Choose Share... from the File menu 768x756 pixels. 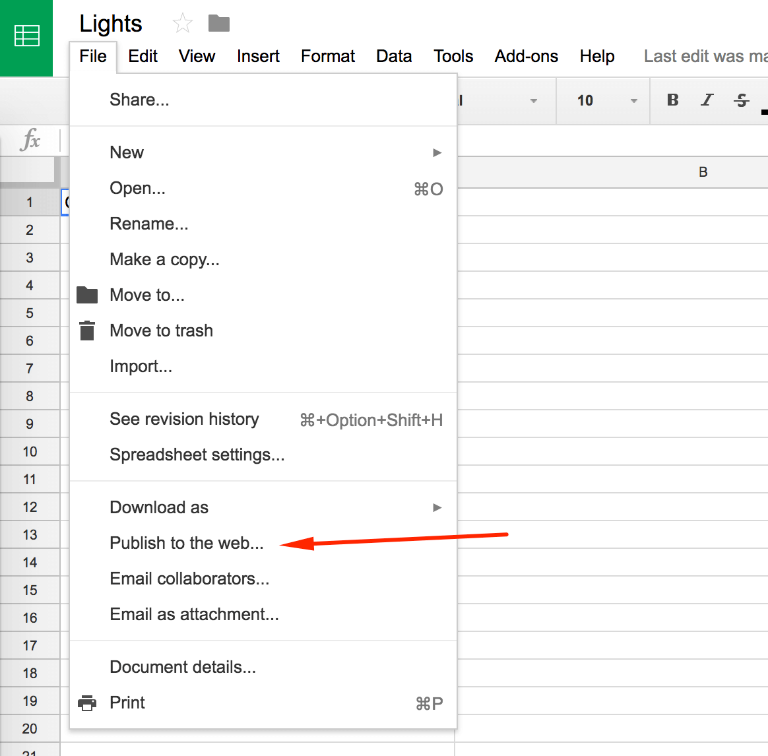(x=263, y=100)
